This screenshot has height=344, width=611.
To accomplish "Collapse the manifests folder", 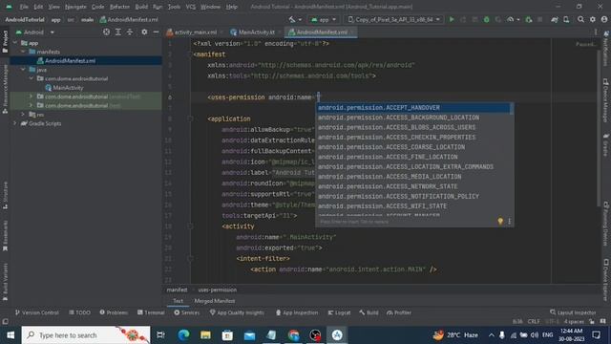I will coord(23,52).
